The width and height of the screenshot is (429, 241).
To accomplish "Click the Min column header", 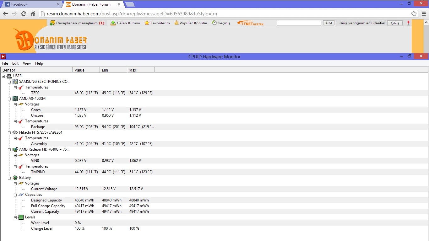I will 113,70.
